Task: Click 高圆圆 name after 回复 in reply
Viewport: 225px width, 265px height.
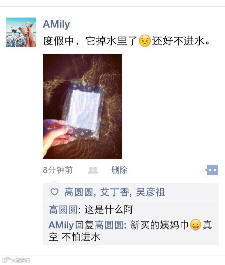Action: 109,225
